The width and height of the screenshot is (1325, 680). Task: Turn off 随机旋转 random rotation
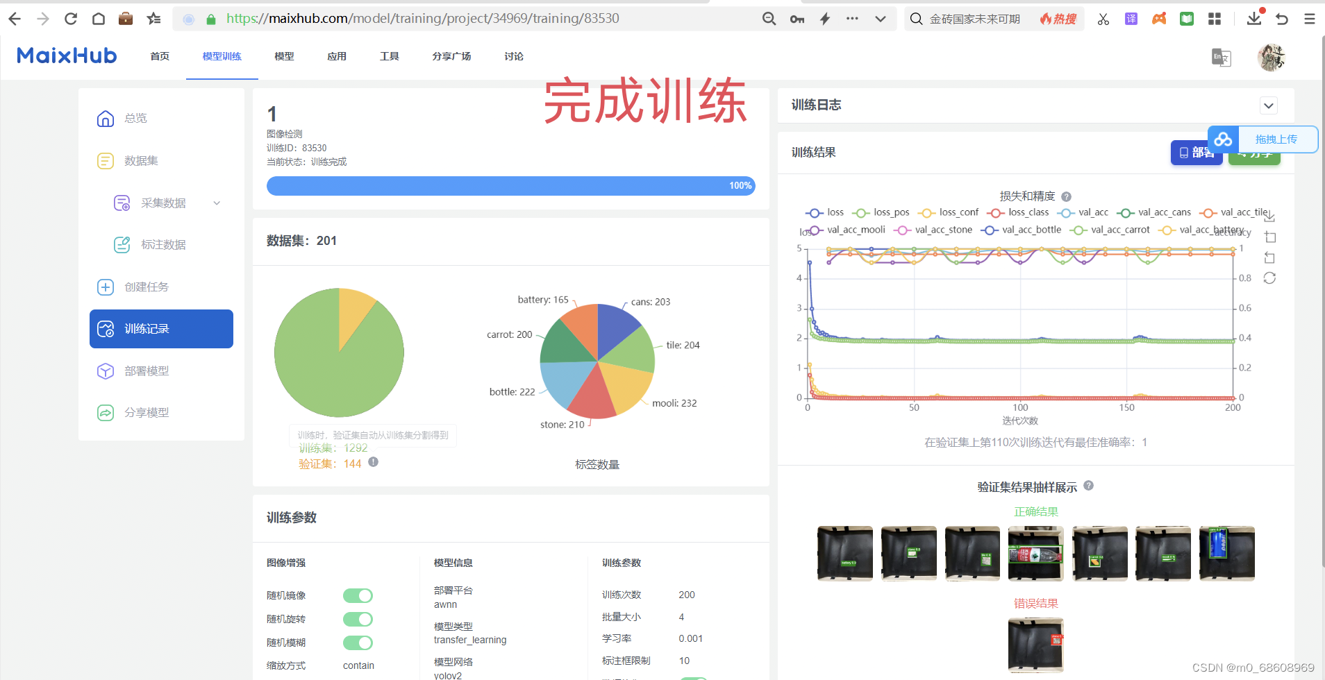pyautogui.click(x=358, y=618)
